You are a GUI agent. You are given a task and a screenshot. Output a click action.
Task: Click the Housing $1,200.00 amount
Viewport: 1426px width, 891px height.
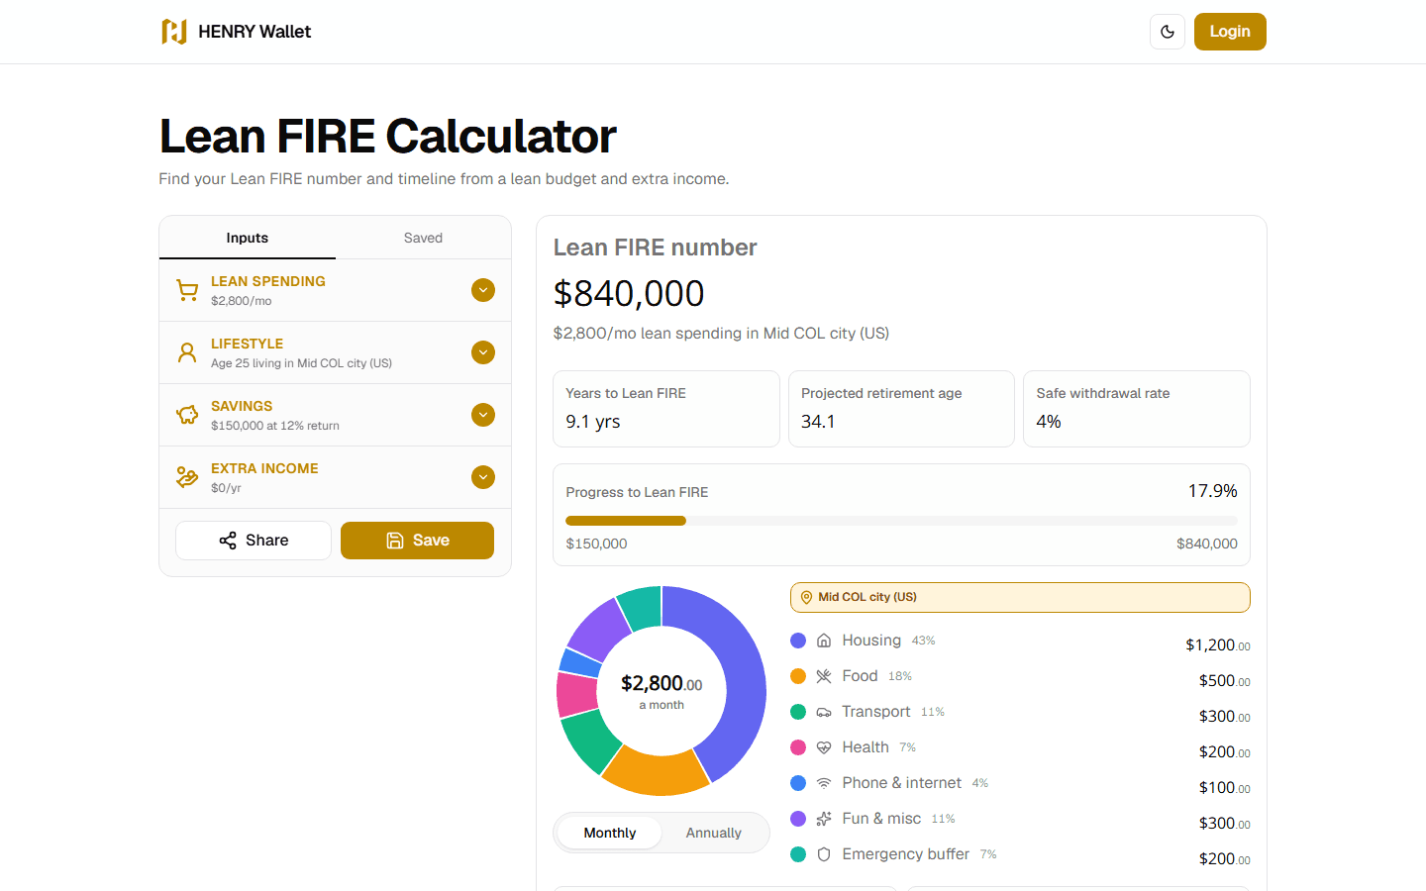click(x=1218, y=645)
